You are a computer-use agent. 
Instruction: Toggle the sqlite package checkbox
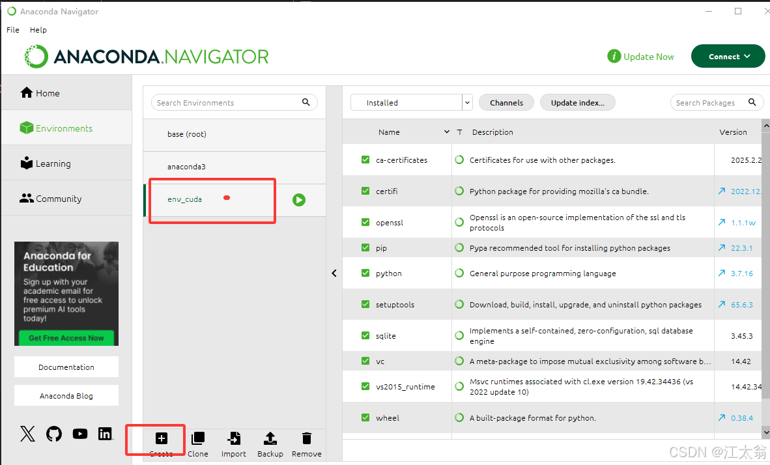(x=365, y=335)
